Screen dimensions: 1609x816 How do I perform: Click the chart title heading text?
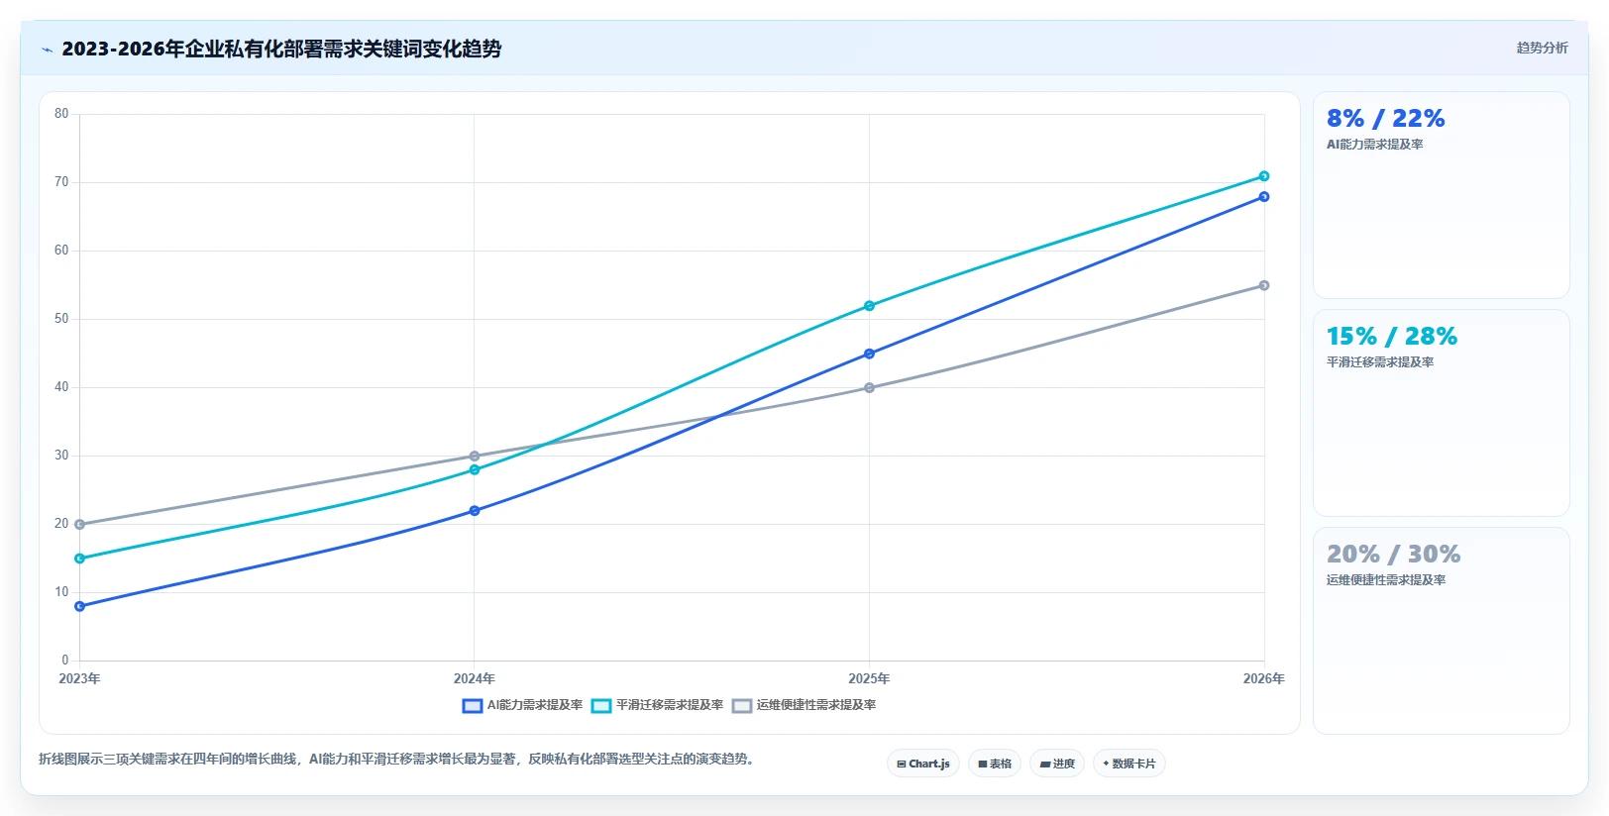[x=281, y=49]
